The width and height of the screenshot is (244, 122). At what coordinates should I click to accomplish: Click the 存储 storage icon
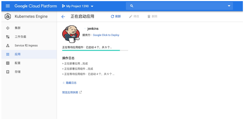pyautogui.click(x=8, y=72)
